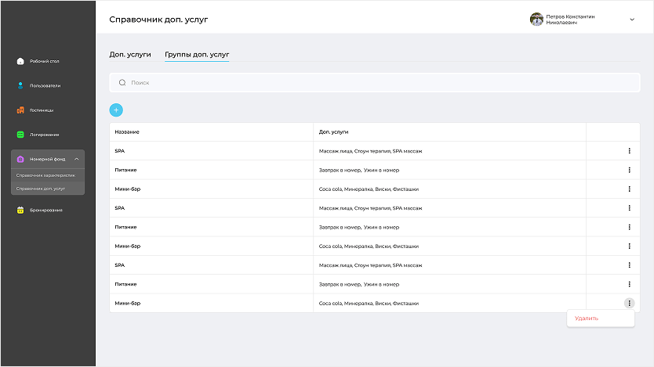Click the Бронирование calendar icon
The width and height of the screenshot is (654, 367).
pos(20,210)
